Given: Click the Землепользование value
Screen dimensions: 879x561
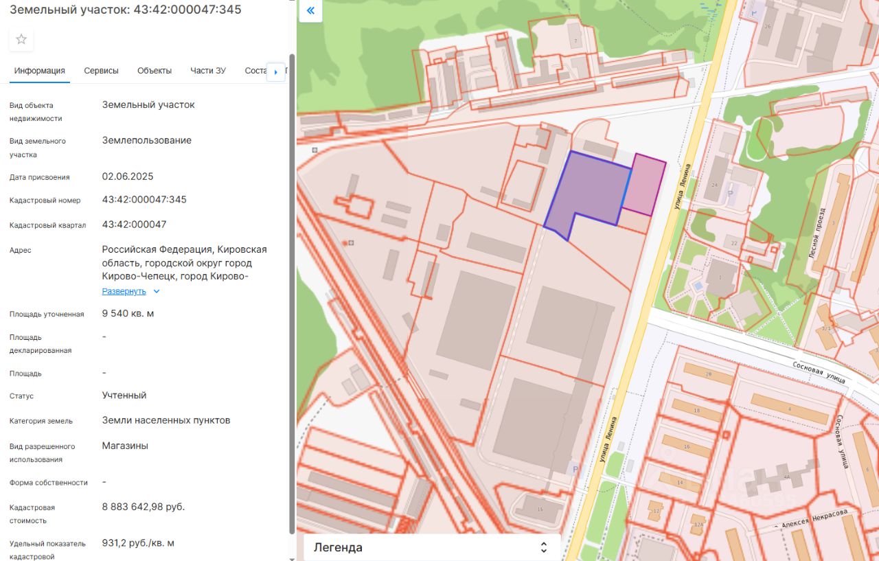Looking at the screenshot, I should (147, 141).
